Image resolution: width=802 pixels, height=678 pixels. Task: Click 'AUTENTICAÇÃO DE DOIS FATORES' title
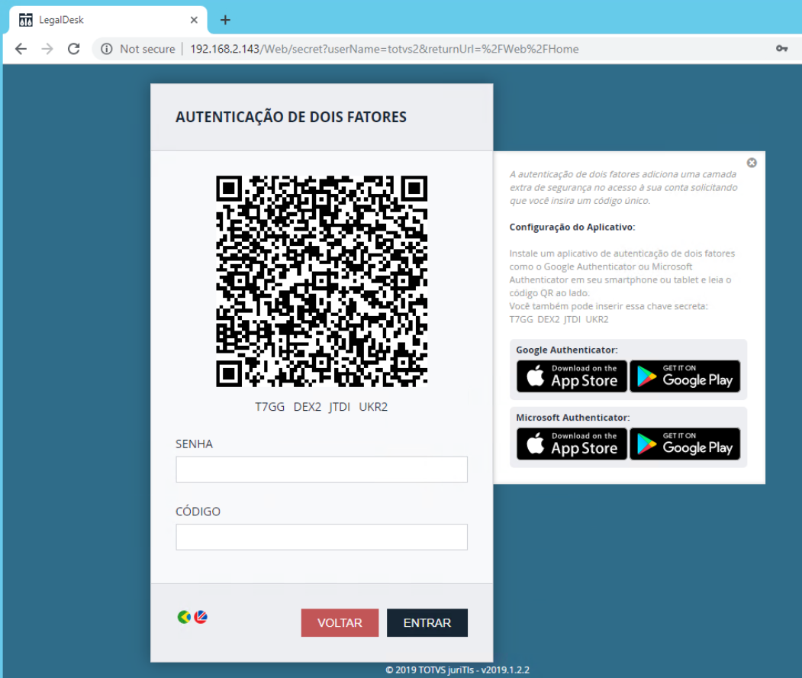[291, 117]
